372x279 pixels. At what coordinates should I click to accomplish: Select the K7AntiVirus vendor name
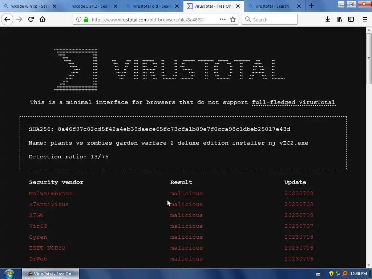[x=49, y=204]
